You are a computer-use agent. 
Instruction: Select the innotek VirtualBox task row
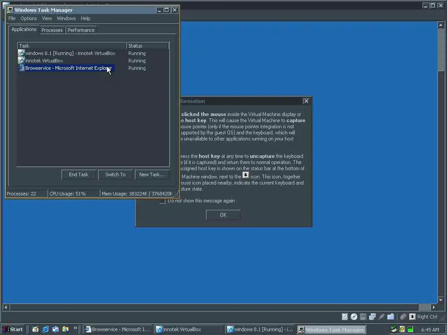(x=93, y=61)
